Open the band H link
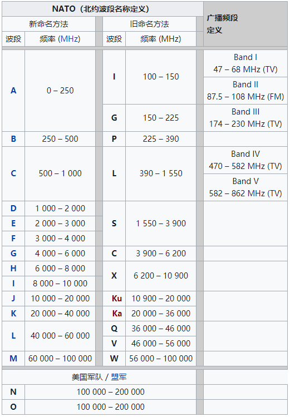Viewport: 290px width, 417px height. click(x=13, y=269)
